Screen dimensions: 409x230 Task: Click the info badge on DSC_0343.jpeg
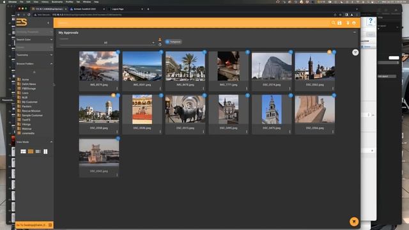[x=118, y=139]
